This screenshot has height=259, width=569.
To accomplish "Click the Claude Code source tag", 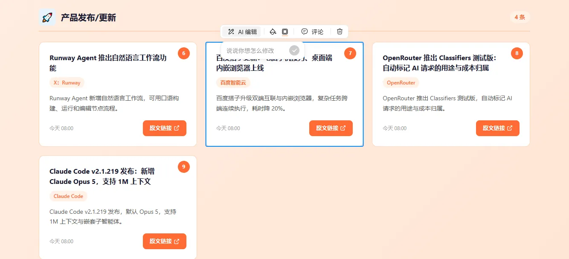I will pyautogui.click(x=68, y=196).
